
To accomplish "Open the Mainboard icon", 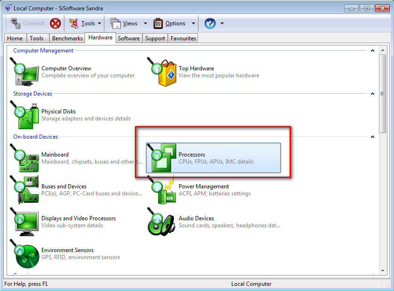I will point(24,158).
